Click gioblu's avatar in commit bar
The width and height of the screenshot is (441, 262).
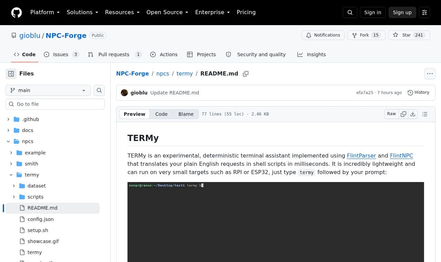(124, 93)
